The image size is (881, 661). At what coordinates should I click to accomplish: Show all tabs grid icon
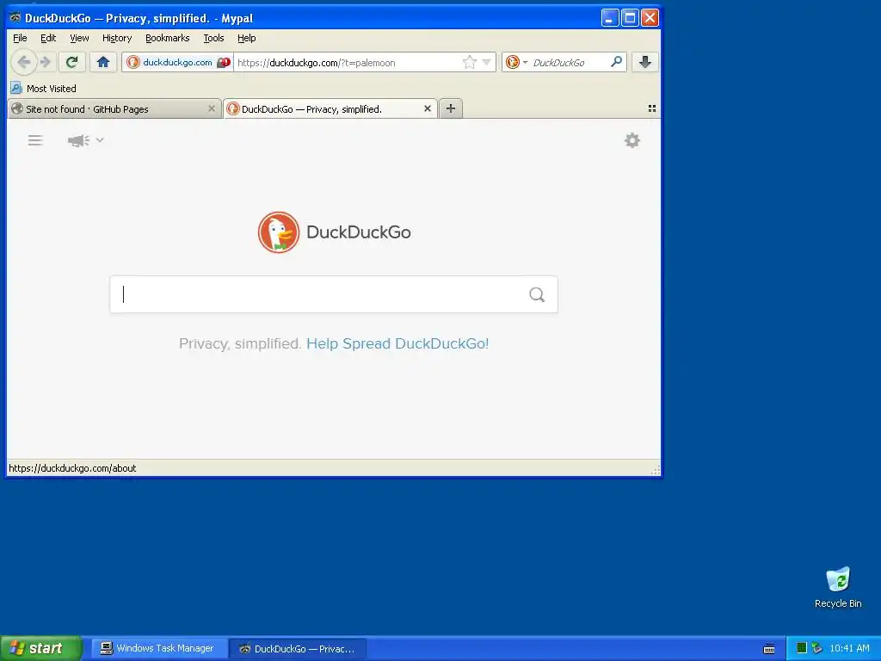pos(652,108)
